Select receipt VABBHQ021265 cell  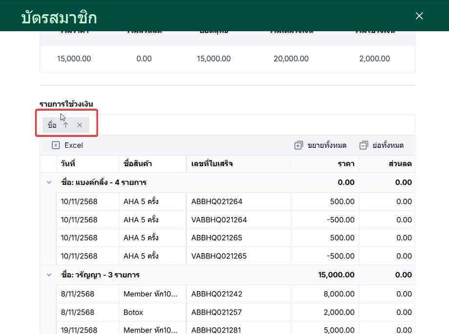pos(219,256)
